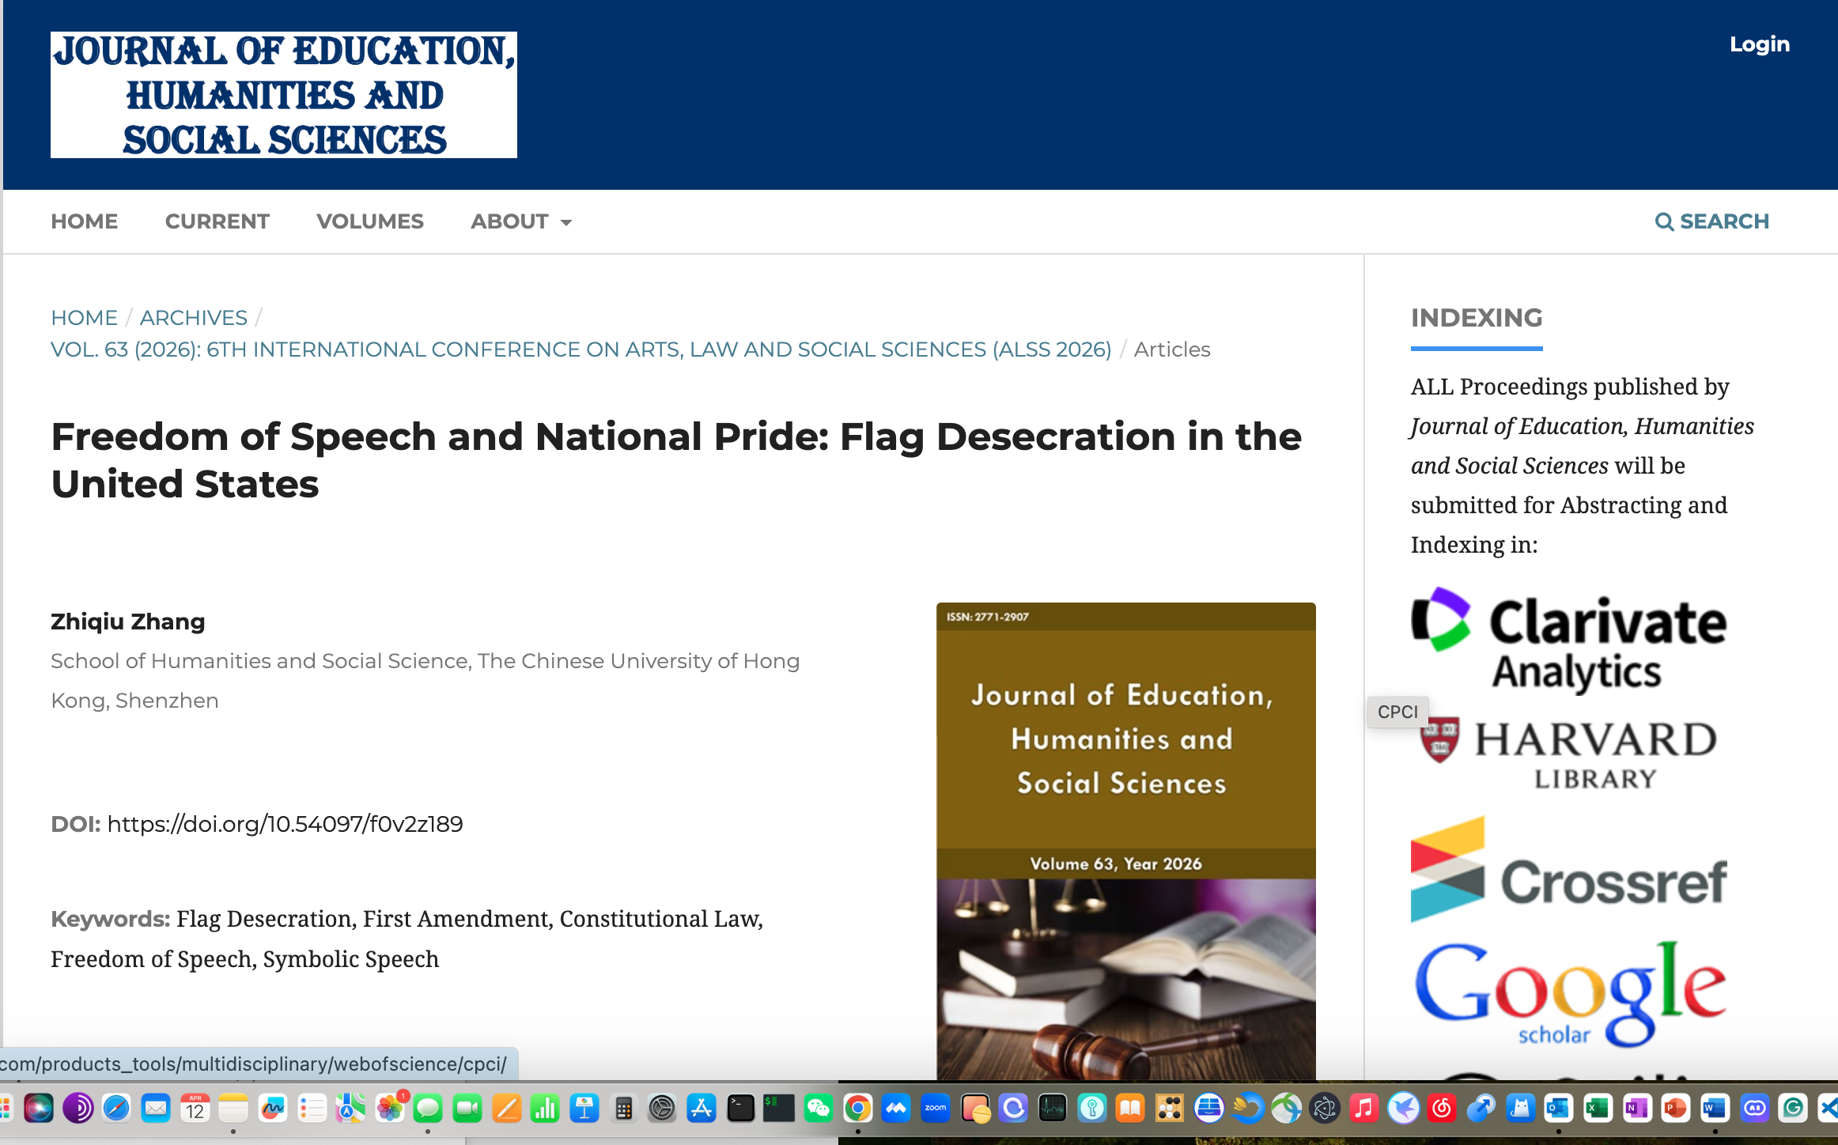Click the ARCHIVES breadcrumb link
The height and width of the screenshot is (1145, 1838).
[194, 318]
